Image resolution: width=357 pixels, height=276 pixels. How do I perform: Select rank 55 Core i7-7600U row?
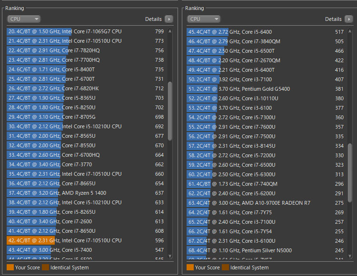pyautogui.click(x=266, y=127)
